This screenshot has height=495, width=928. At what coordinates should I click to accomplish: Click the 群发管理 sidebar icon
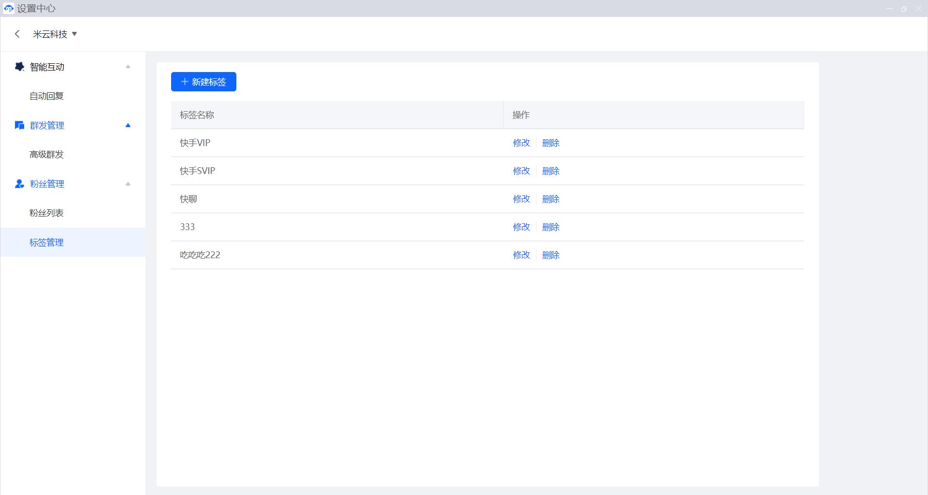19,125
